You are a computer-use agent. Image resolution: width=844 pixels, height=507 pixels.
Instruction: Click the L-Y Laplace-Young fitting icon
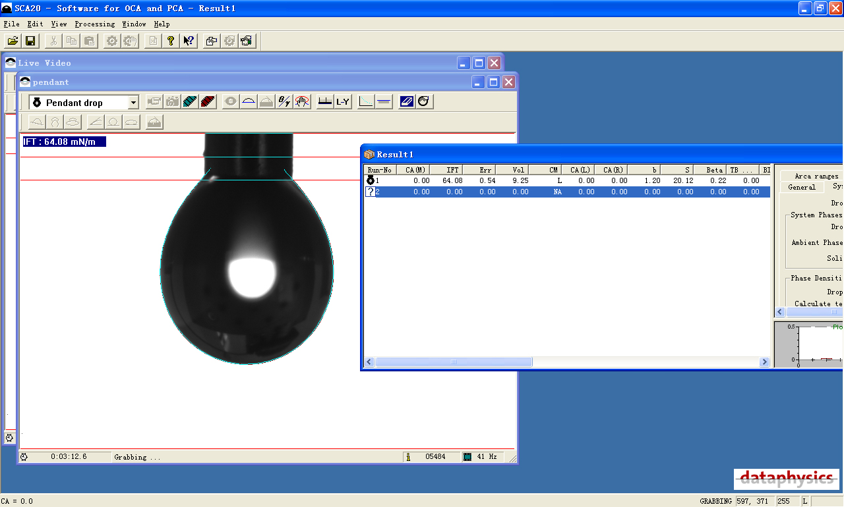pos(343,101)
